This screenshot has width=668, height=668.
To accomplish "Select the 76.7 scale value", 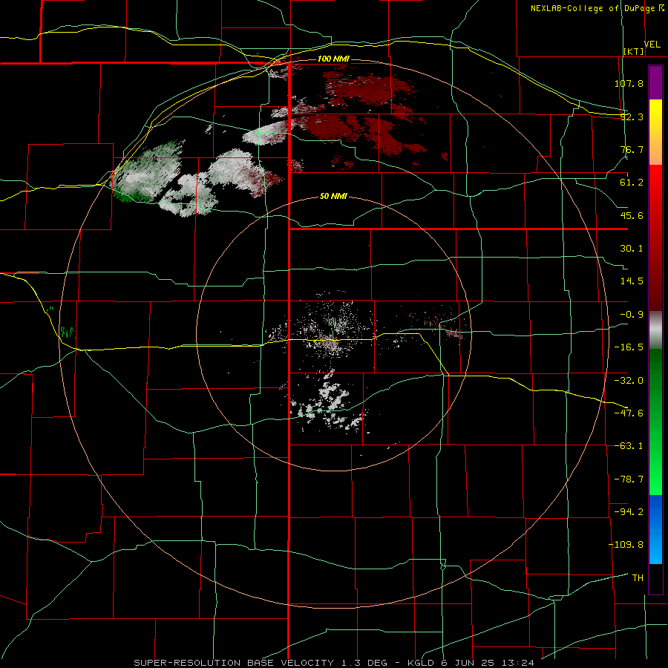I will pyautogui.click(x=632, y=149).
